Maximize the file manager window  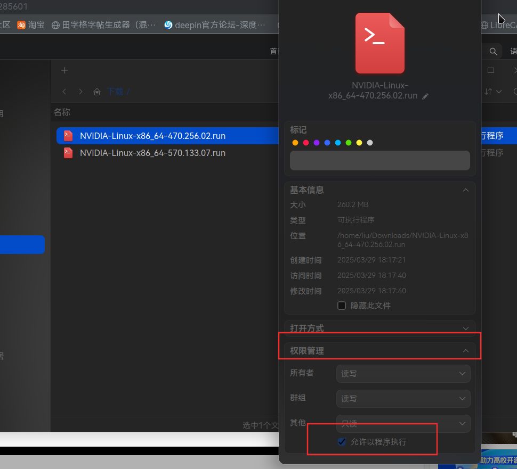491,70
